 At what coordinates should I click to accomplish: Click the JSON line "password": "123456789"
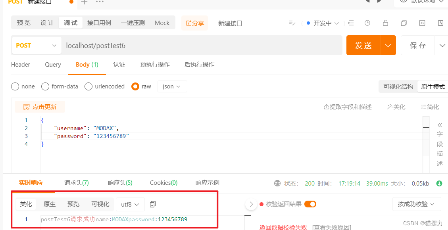click(x=91, y=136)
